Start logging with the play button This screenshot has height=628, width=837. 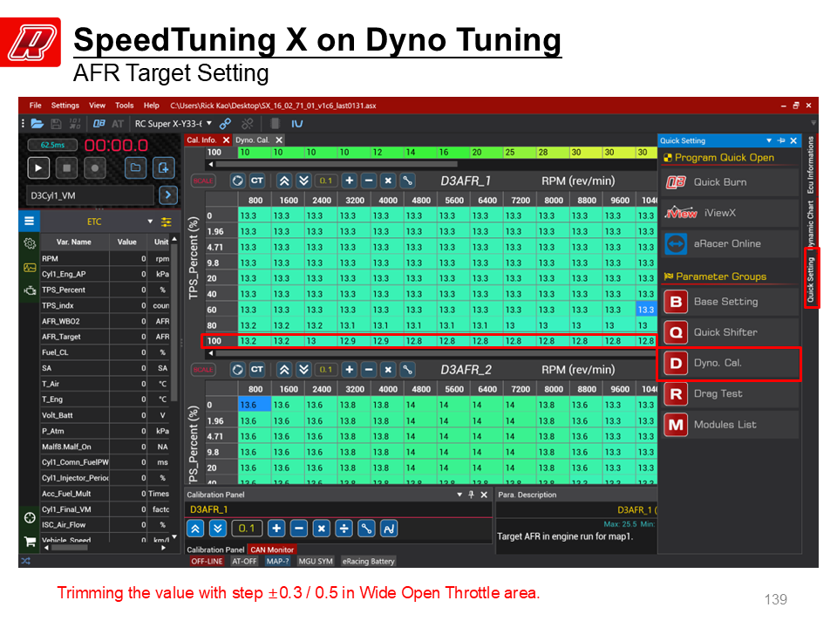click(x=38, y=167)
